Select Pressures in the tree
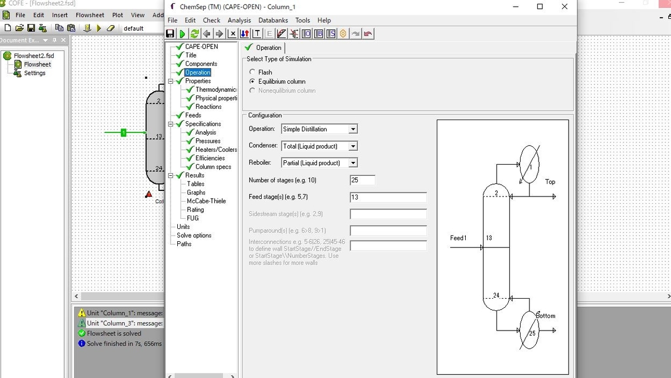Screen dimensions: 671x378 tap(207, 141)
